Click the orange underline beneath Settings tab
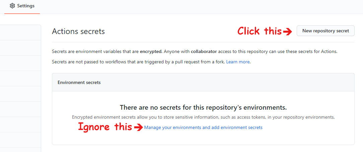This screenshot has height=152, width=363. 22,13
